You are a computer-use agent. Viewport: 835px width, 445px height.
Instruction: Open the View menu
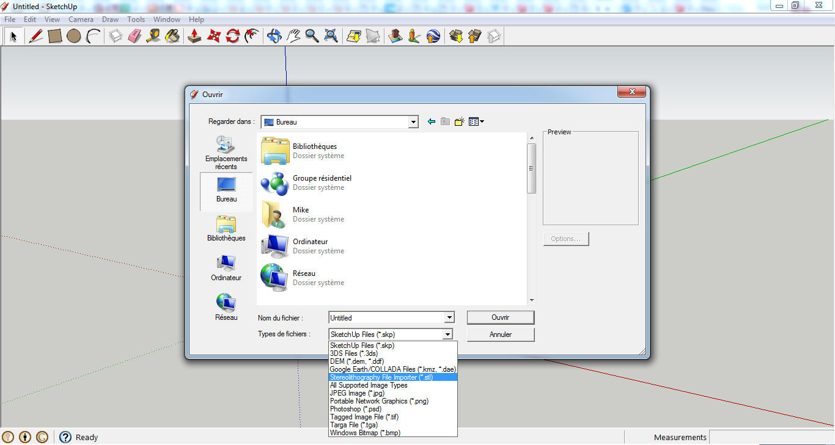click(x=53, y=20)
